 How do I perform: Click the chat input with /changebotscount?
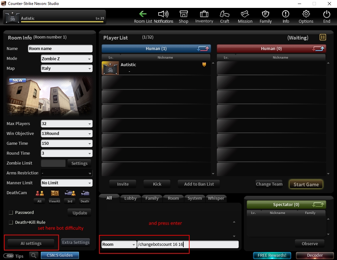[188, 245]
